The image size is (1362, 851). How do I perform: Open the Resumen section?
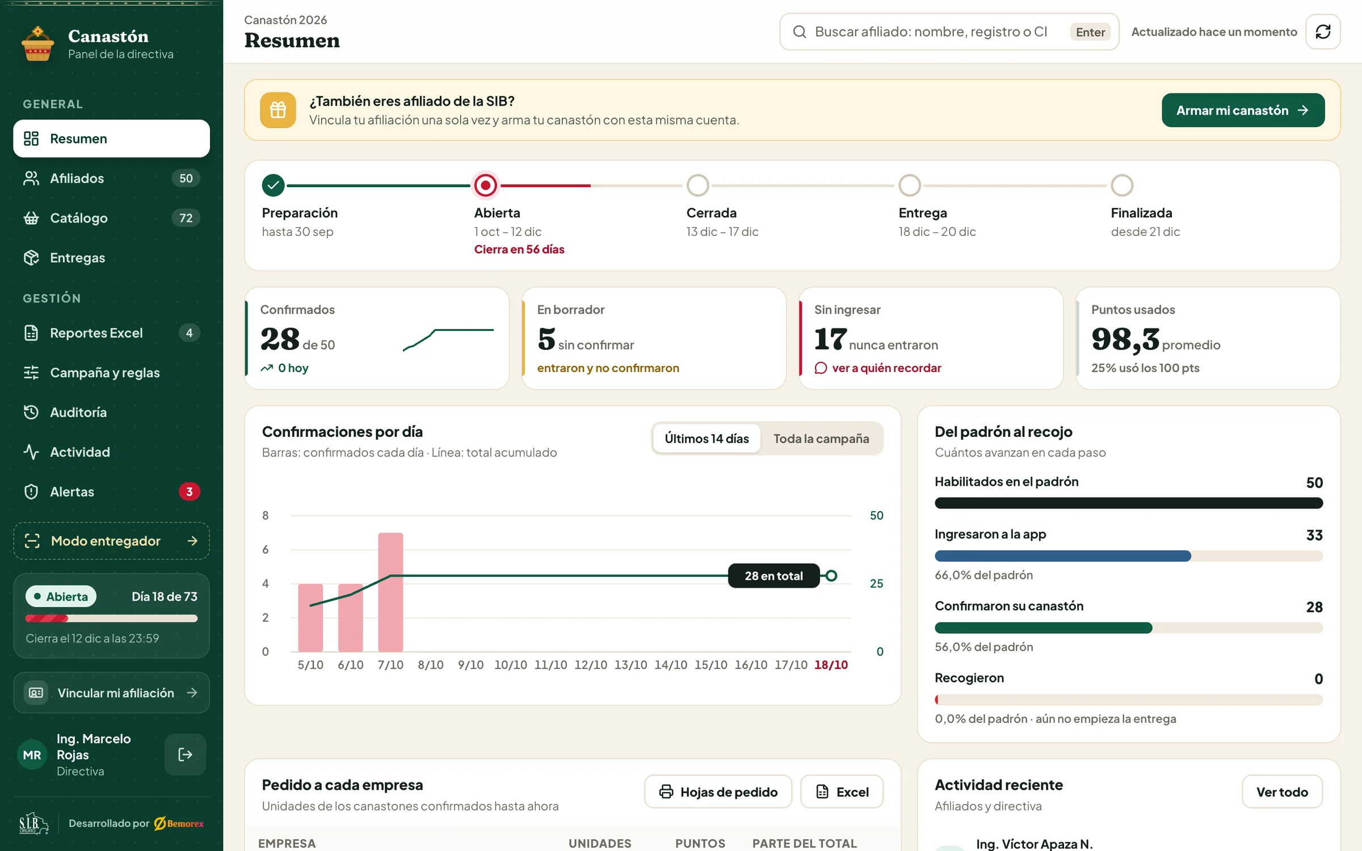[x=111, y=138]
